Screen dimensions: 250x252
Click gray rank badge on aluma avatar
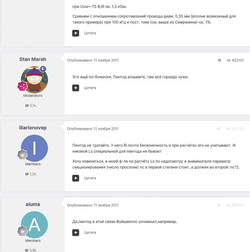(x=22, y=231)
